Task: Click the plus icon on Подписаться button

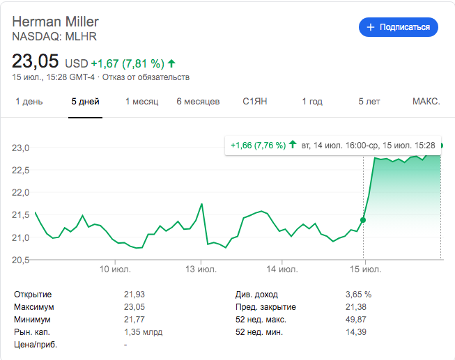Action: tap(371, 27)
